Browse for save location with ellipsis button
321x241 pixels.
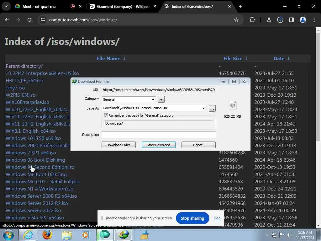click(x=212, y=108)
